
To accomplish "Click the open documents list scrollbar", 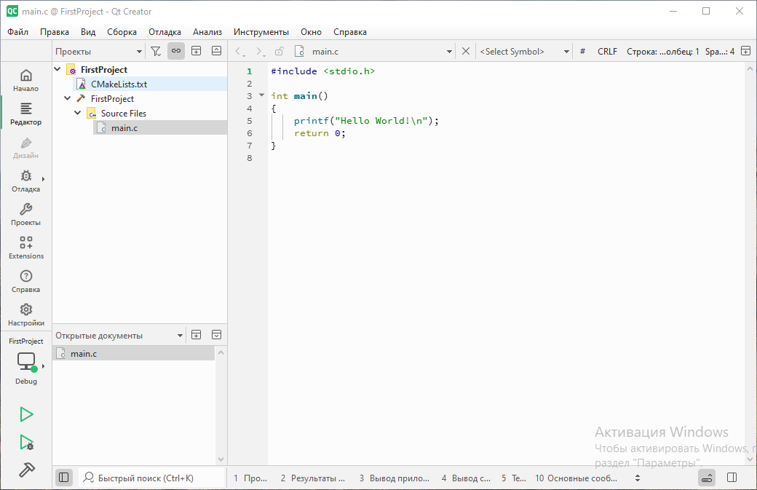I will click(221, 406).
